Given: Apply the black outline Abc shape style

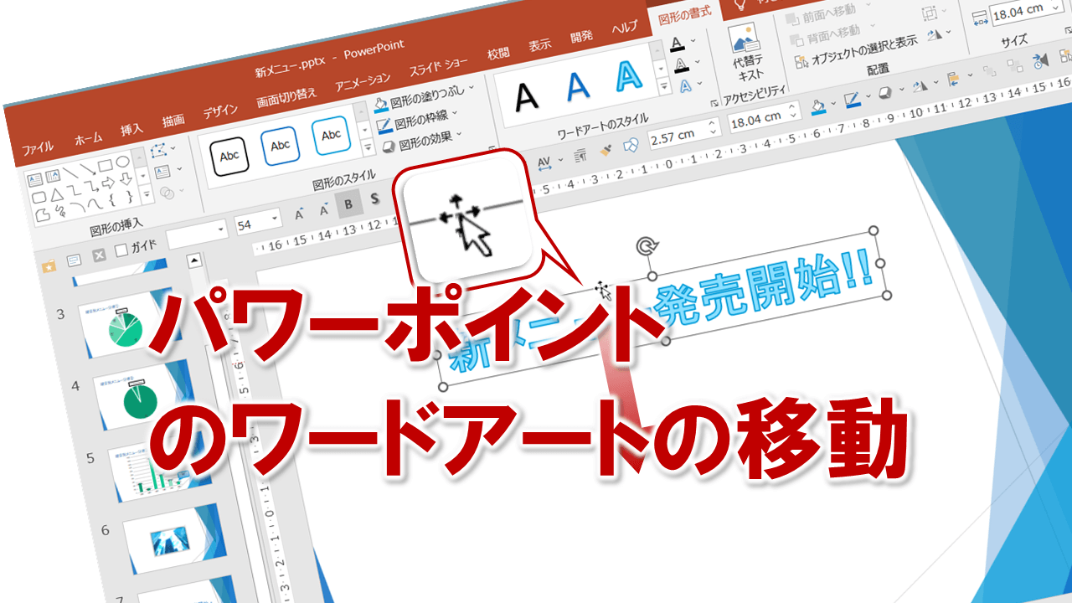Looking at the screenshot, I should (229, 155).
